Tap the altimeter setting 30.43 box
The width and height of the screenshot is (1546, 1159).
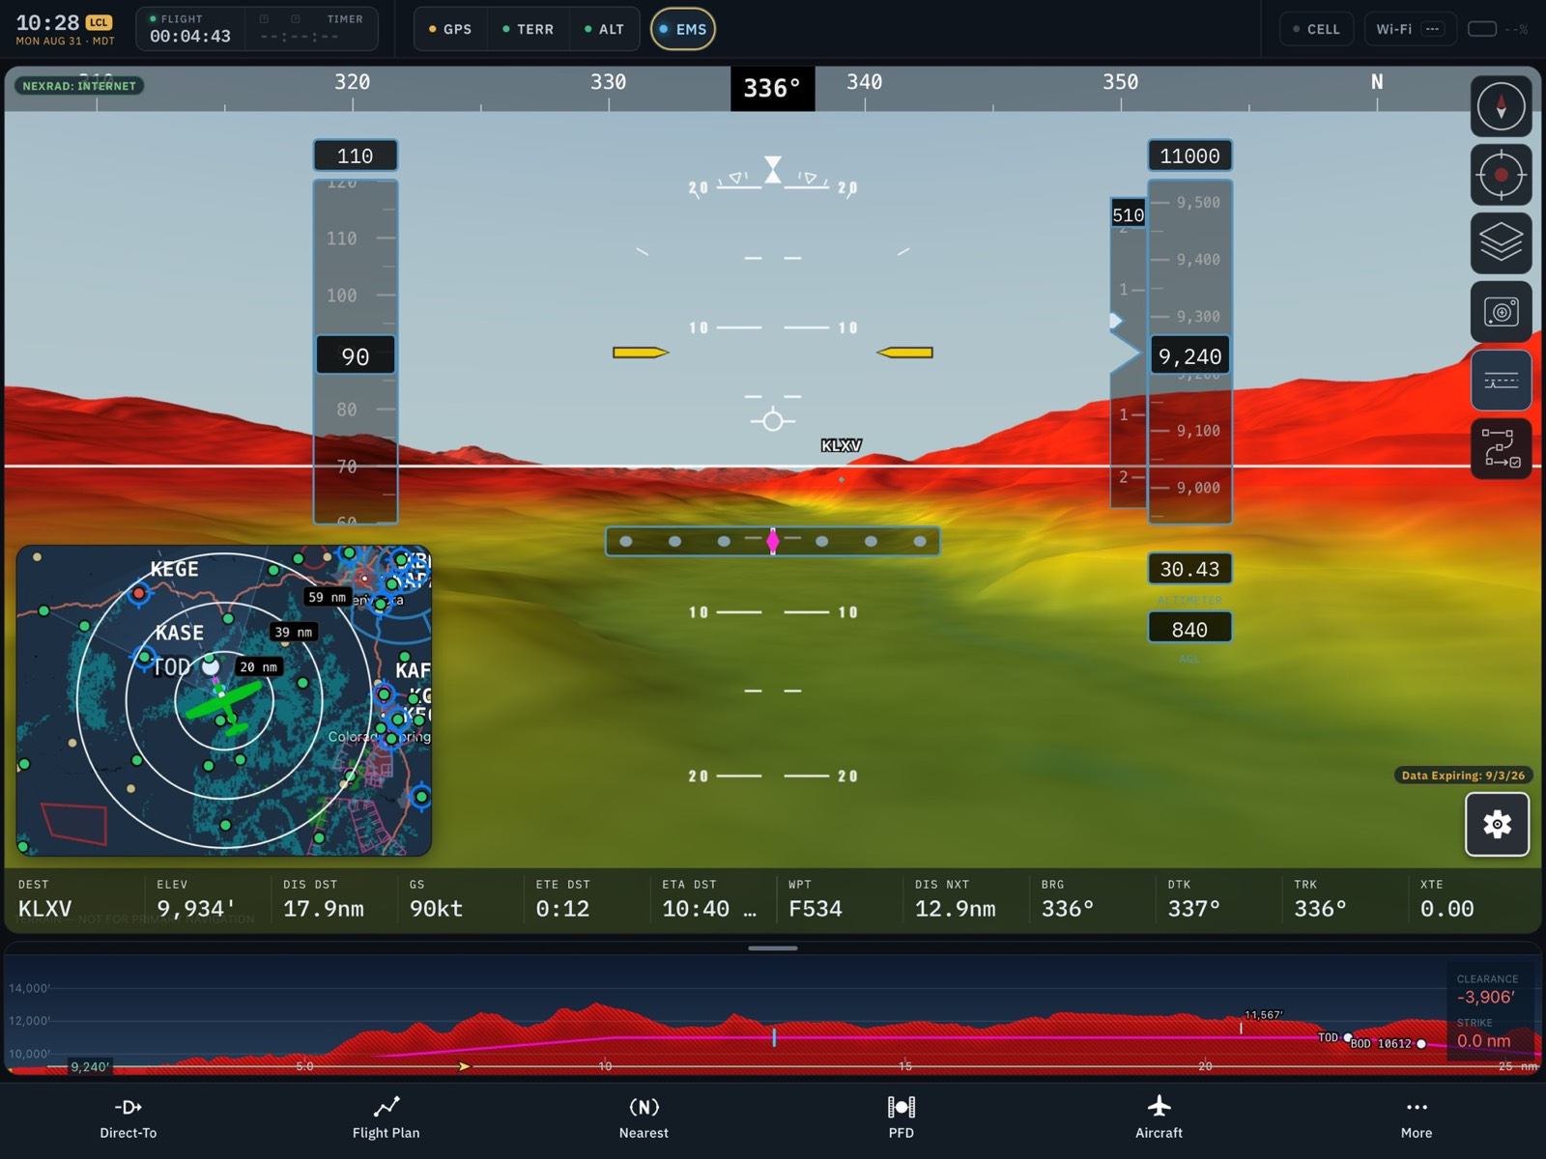coord(1189,569)
